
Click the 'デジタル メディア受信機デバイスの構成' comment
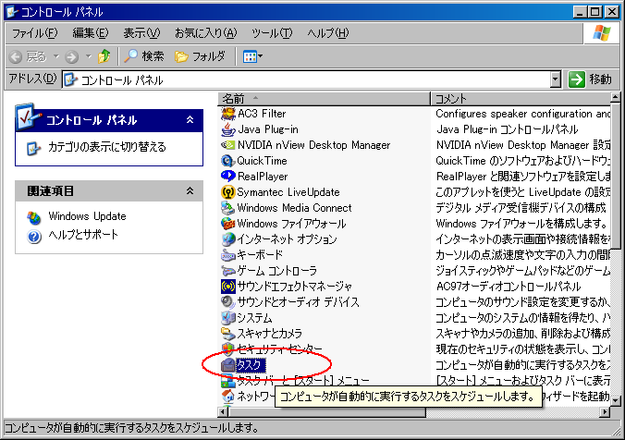(x=521, y=208)
